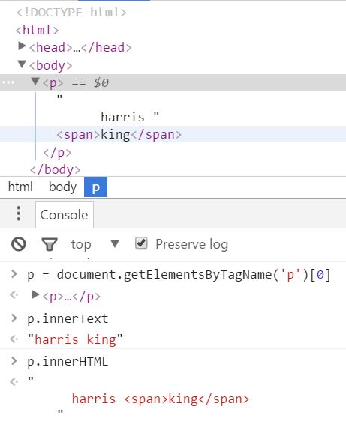Expand the head element node
346x424 pixels.
22,46
